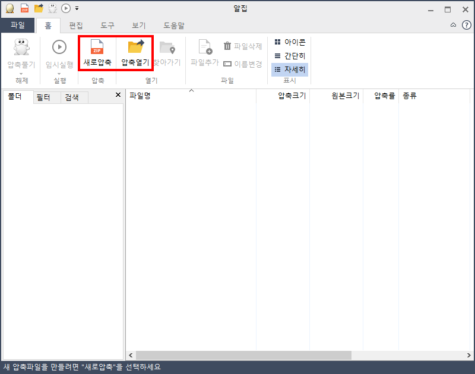Screen dimensions: 475x374
Task: Switch to the 폴더 side panel tab
Action: [x=18, y=97]
